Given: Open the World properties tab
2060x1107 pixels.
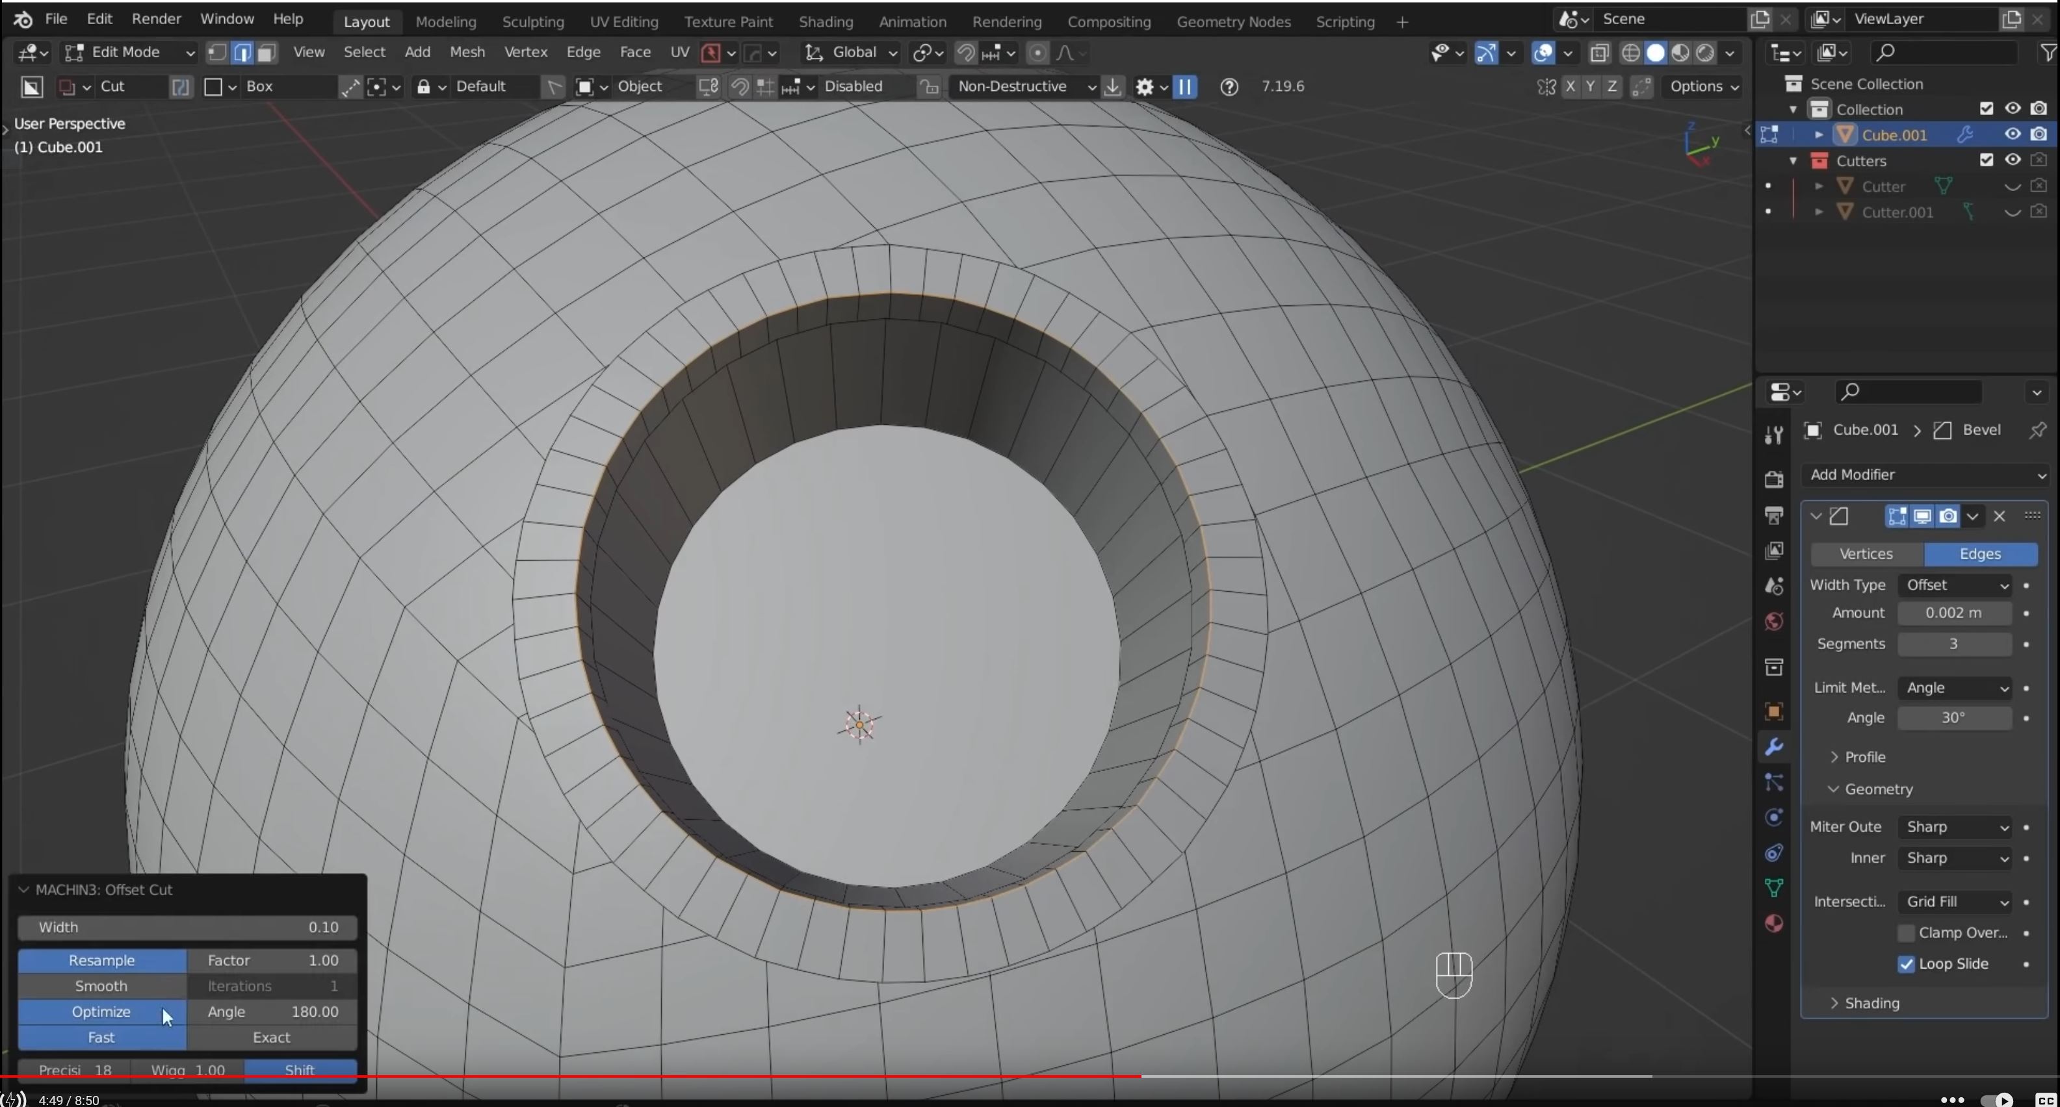Looking at the screenshot, I should (1774, 621).
